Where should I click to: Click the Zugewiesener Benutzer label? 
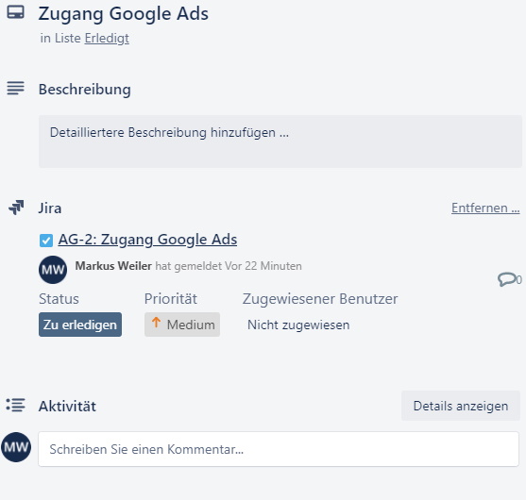click(320, 299)
